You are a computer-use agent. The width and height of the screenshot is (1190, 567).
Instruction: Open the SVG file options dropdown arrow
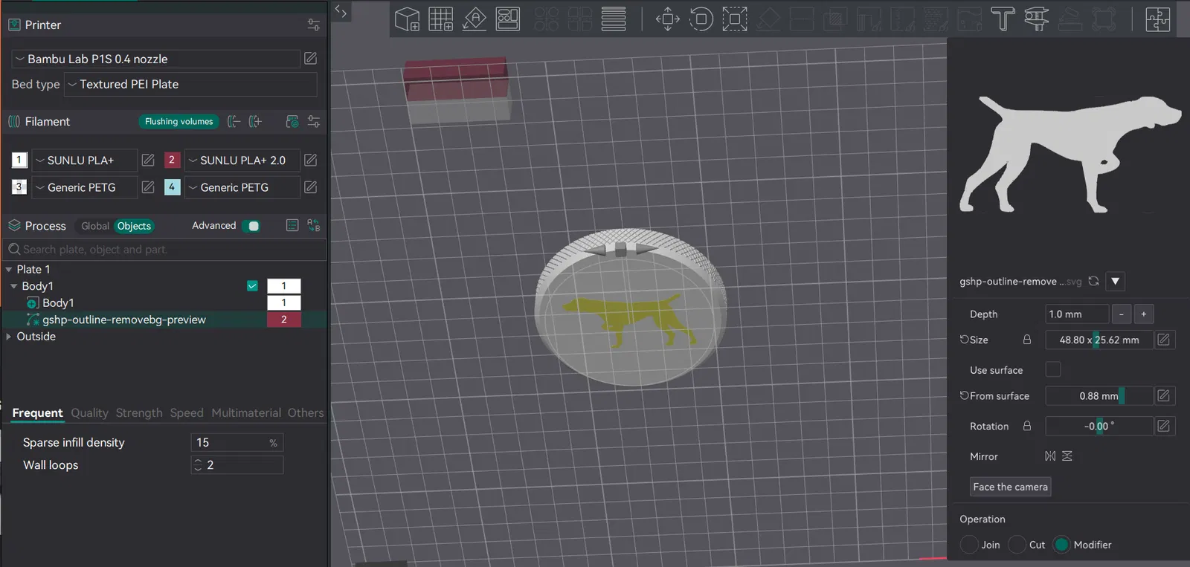pos(1115,281)
